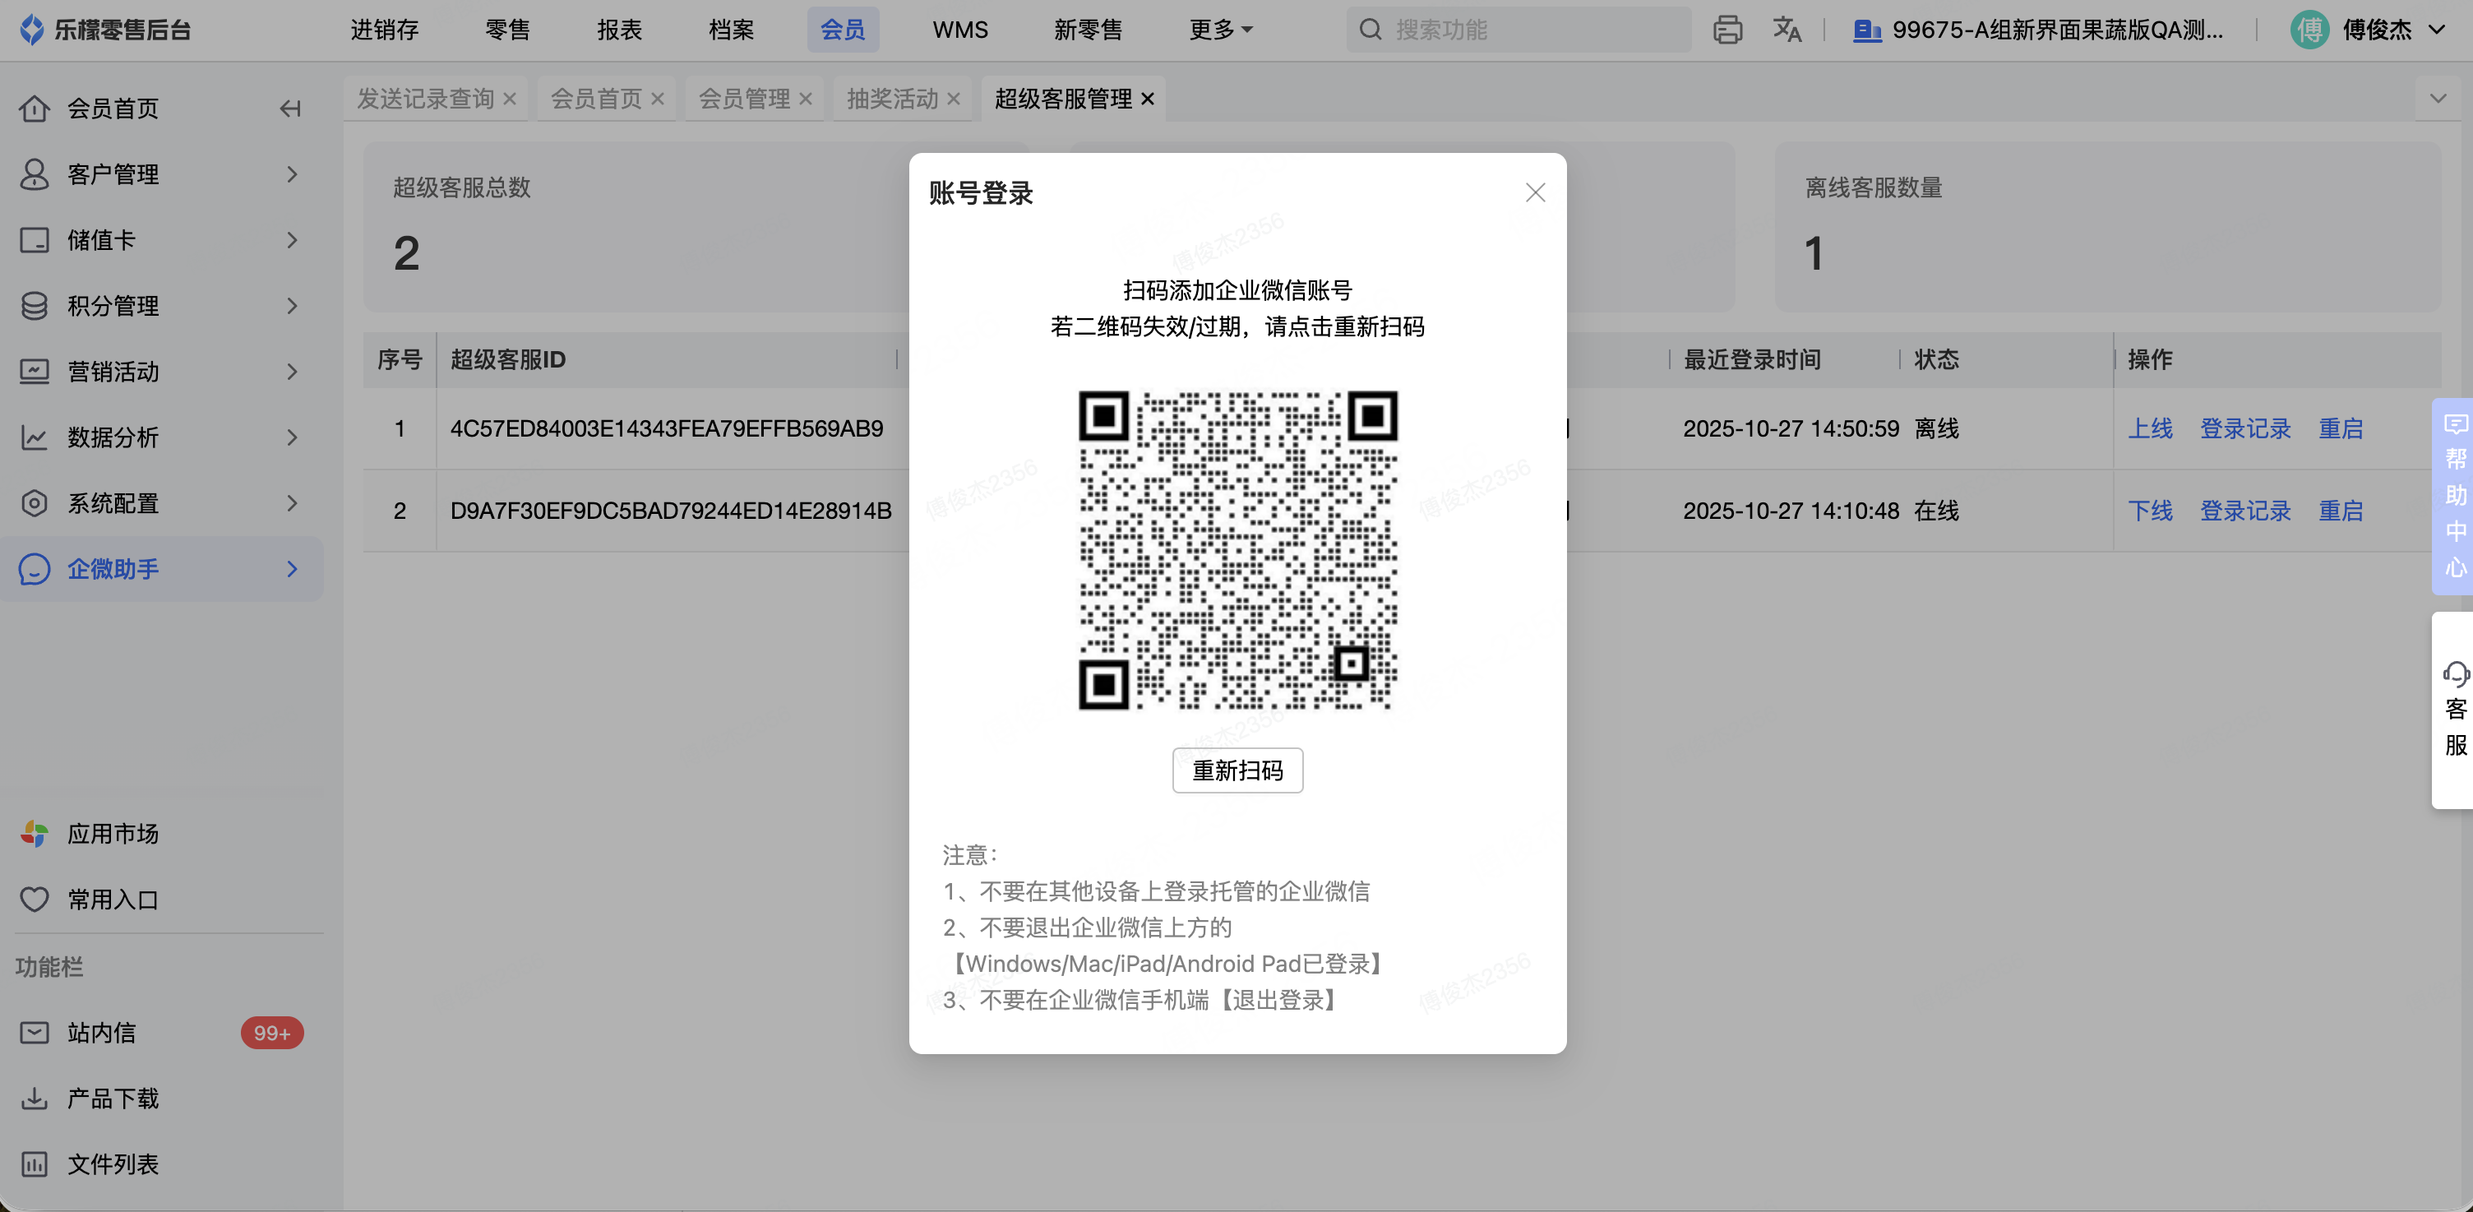Open 站内信 inbox with 99+ badge
The image size is (2473, 1212).
click(102, 1033)
